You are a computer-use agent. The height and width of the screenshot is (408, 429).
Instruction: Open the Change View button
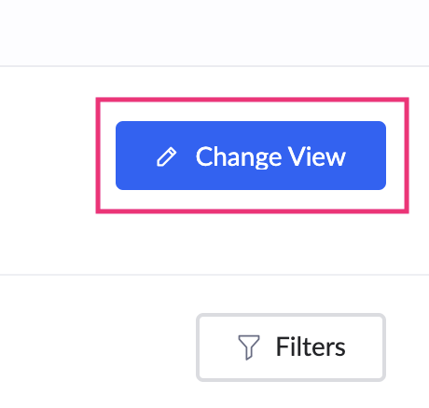[251, 156]
